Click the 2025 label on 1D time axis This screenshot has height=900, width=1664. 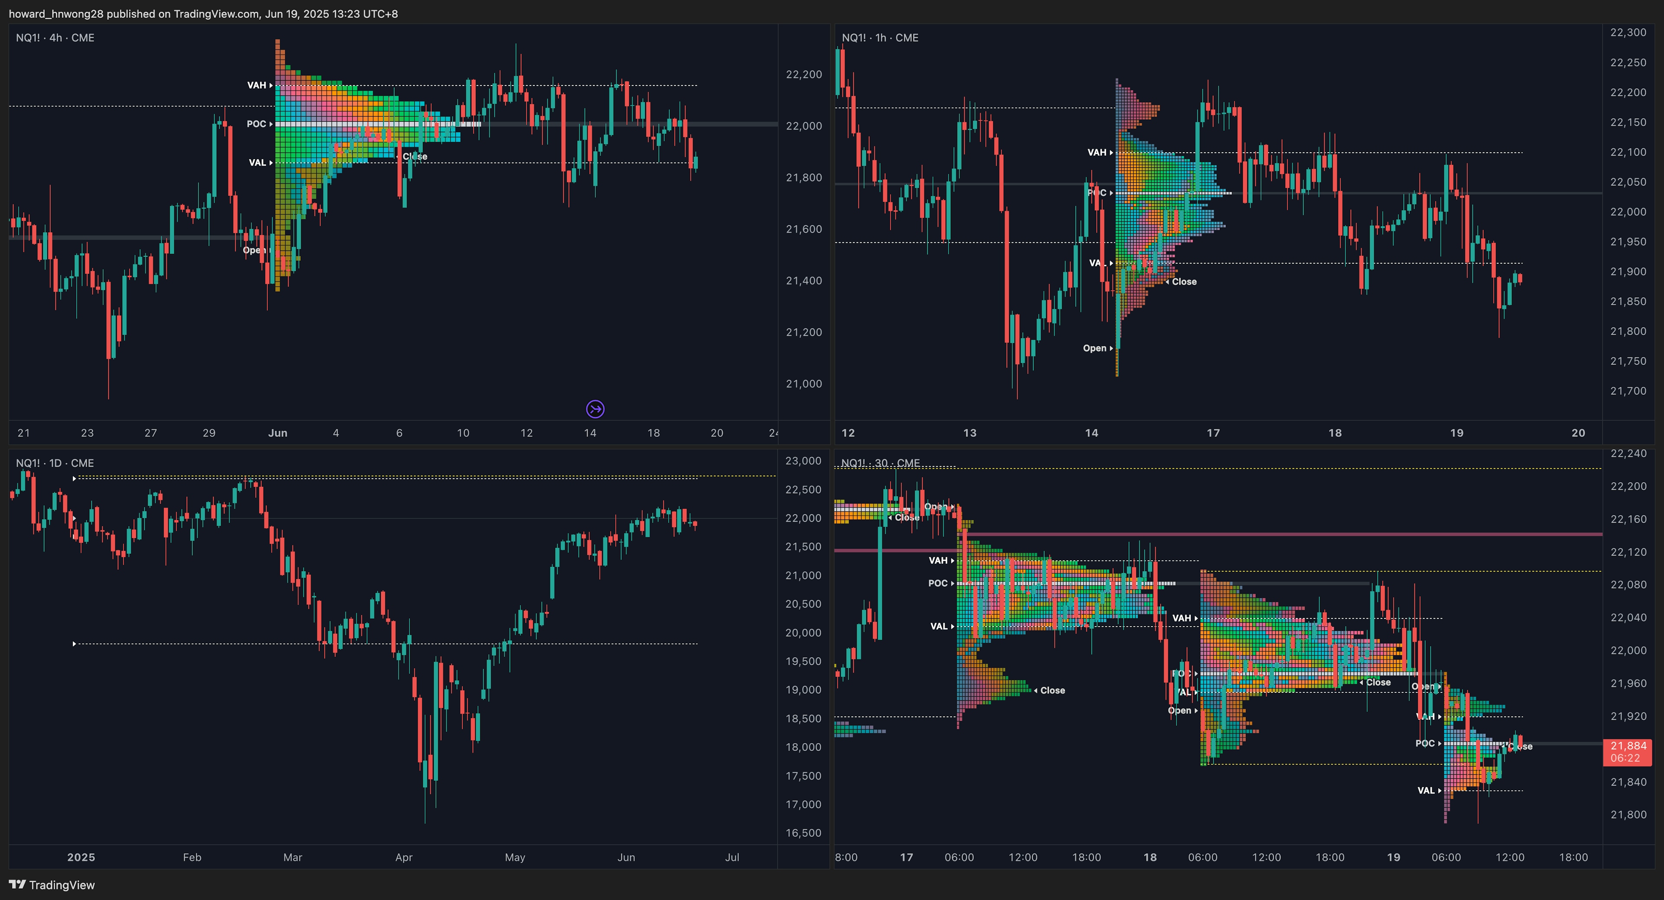point(81,858)
